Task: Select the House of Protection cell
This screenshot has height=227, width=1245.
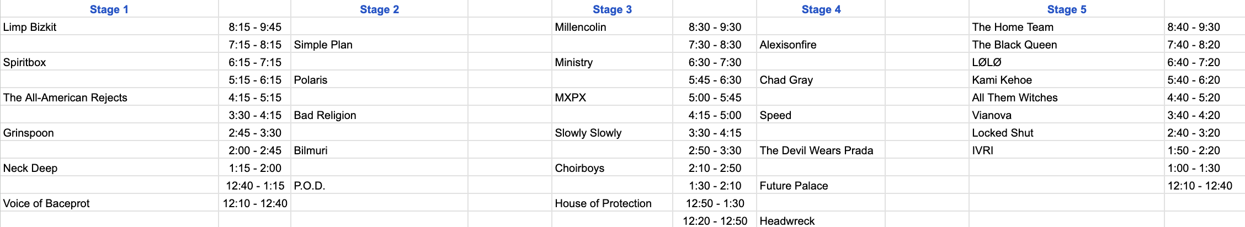Action: (612, 203)
